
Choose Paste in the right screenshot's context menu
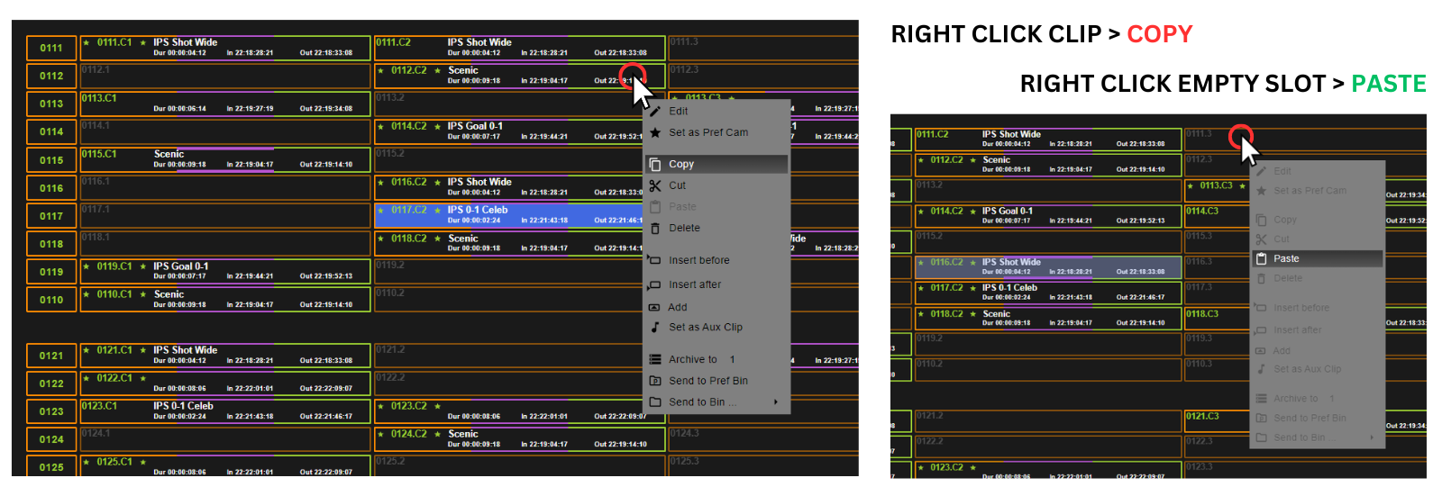click(x=1317, y=258)
